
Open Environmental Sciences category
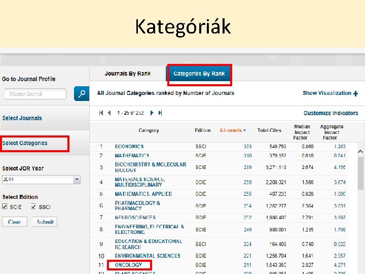click(148, 256)
